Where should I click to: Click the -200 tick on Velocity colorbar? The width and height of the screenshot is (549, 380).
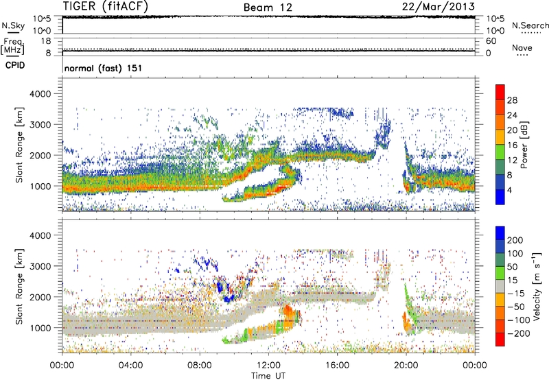519,333
